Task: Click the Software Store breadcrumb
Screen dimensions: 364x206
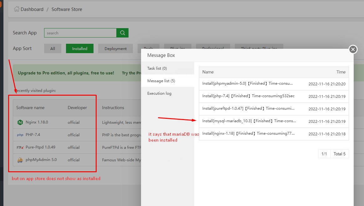Action: pos(67,9)
